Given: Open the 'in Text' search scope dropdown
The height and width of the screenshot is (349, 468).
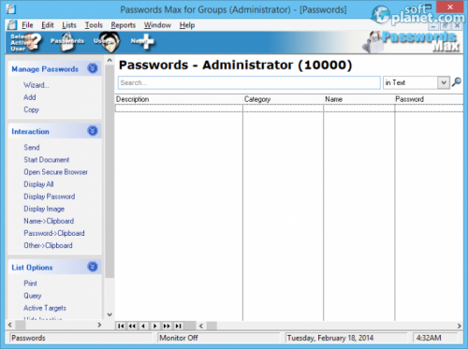Looking at the screenshot, I should 444,82.
